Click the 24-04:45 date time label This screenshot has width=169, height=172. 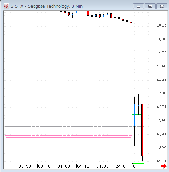[126, 166]
